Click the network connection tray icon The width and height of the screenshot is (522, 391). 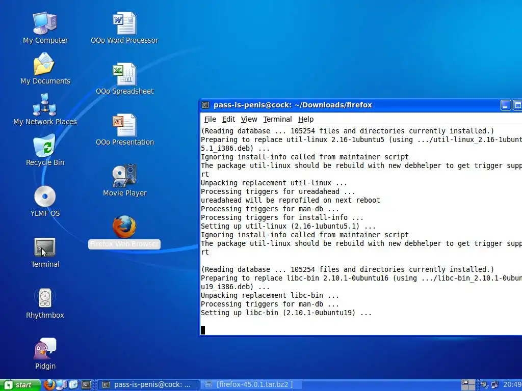(x=494, y=384)
